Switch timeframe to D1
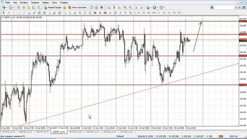 pyautogui.click(x=169, y=13)
